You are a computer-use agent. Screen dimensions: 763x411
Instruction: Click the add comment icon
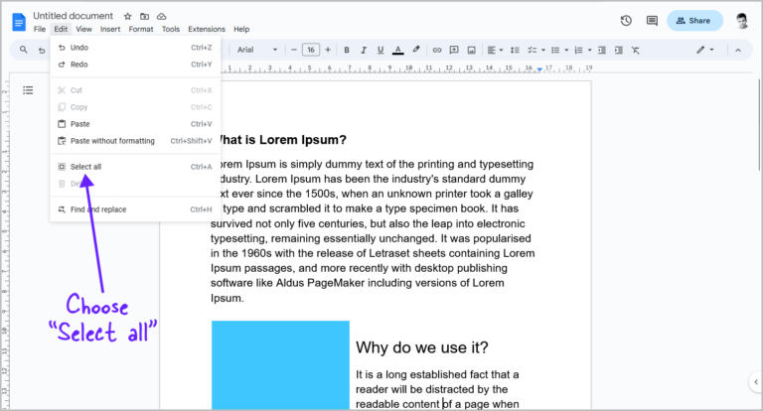pos(454,50)
